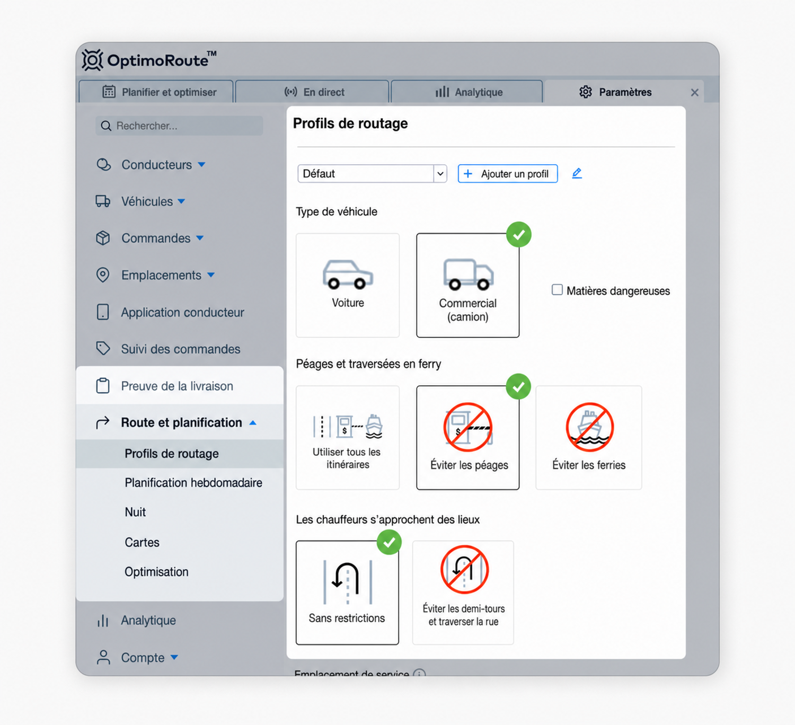Select the Sans restrictions option

(347, 593)
